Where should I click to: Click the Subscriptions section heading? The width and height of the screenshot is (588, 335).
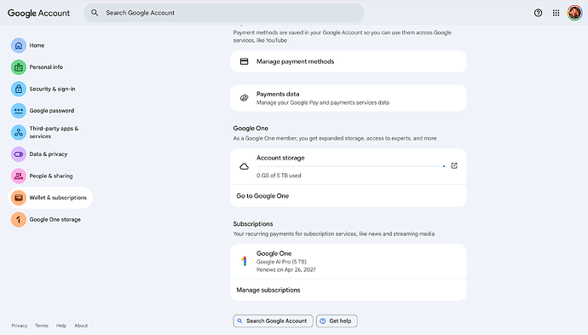(x=253, y=224)
